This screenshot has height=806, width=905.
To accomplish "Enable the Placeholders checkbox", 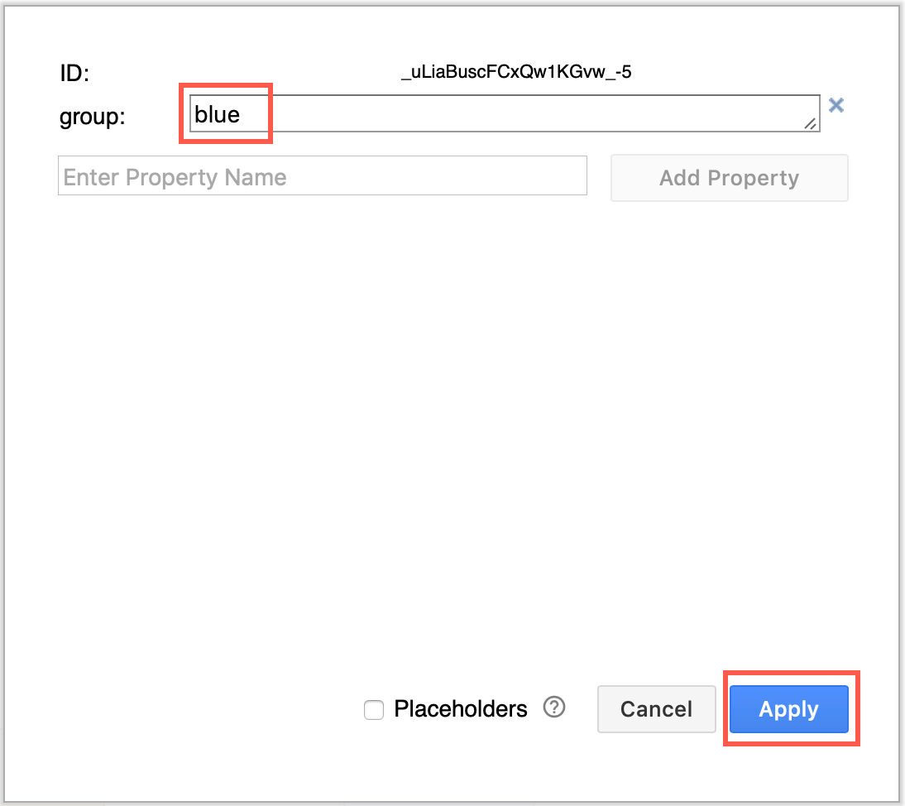I will coord(372,709).
